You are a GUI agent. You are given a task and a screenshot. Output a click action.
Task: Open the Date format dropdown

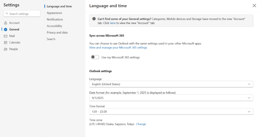point(171,98)
